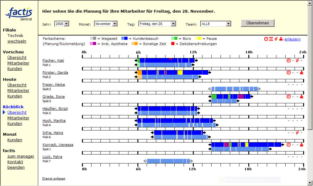The width and height of the screenshot is (313, 186).
Task: Click the yellow Pause block in Förster, Gerda's timeline
Action: 180,72
